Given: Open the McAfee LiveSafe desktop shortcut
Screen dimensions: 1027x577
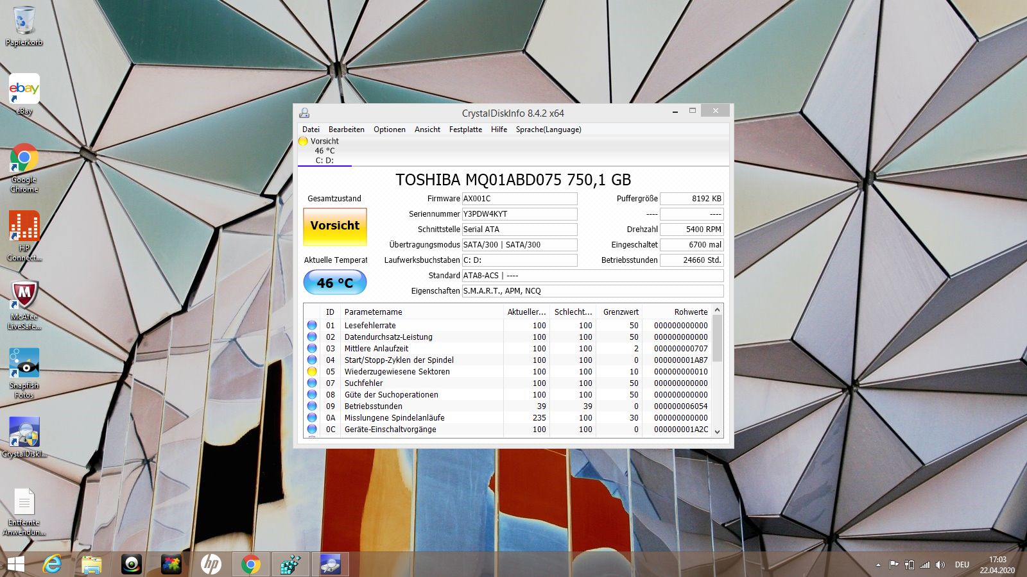Looking at the screenshot, I should 24,305.
